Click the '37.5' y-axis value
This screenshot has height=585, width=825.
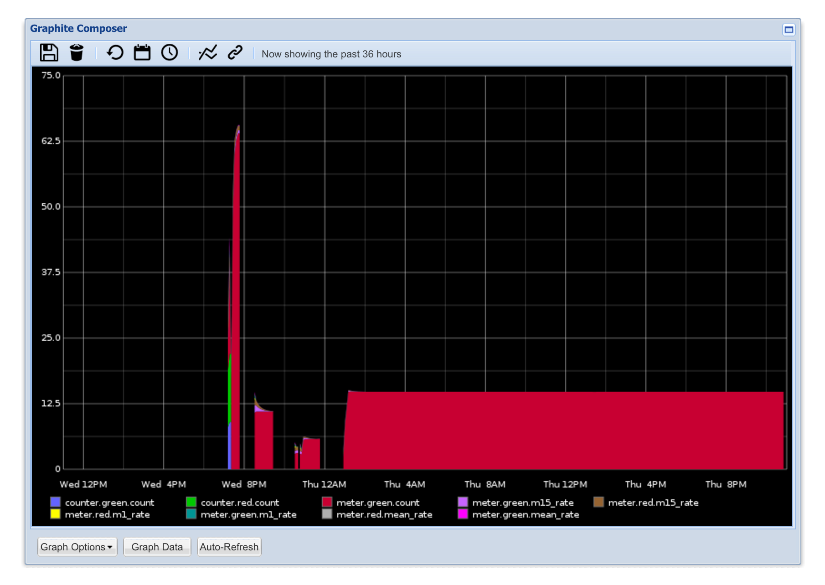[x=51, y=272]
